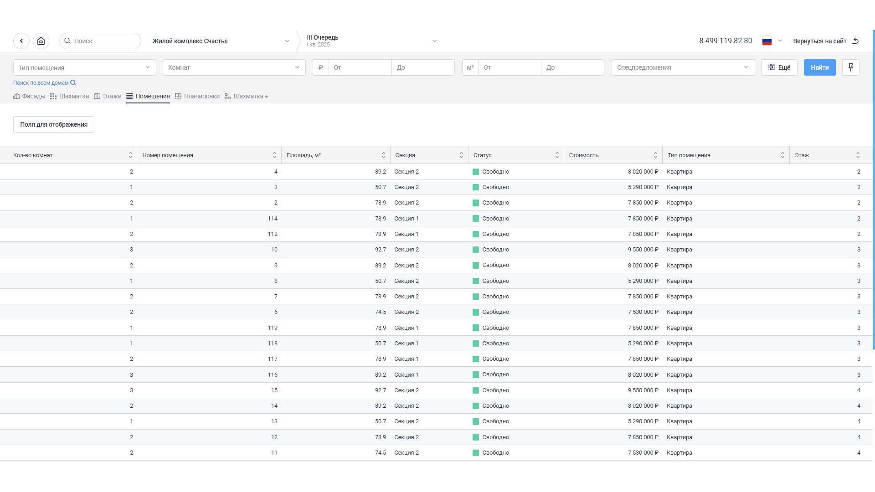Image resolution: width=875 pixels, height=492 pixels.
Task: Click price 9 550 000 ₽ for room 15
Action: 643,390
